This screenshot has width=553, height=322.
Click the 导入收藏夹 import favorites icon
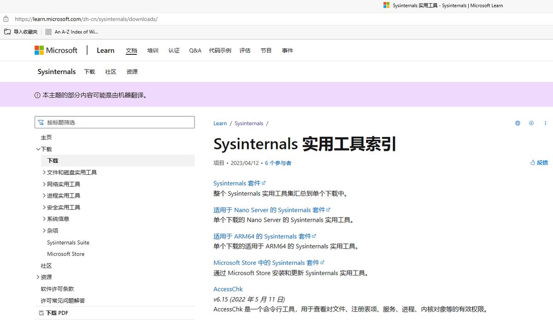point(7,31)
